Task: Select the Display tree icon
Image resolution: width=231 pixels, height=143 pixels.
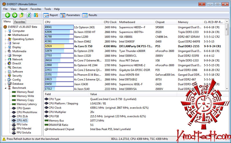Action: tap(10, 47)
